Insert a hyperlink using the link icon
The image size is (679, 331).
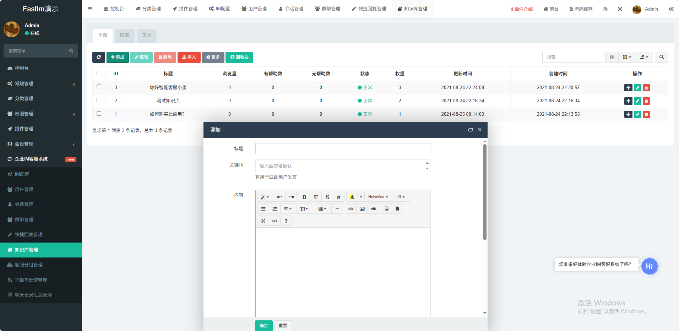[351, 209]
